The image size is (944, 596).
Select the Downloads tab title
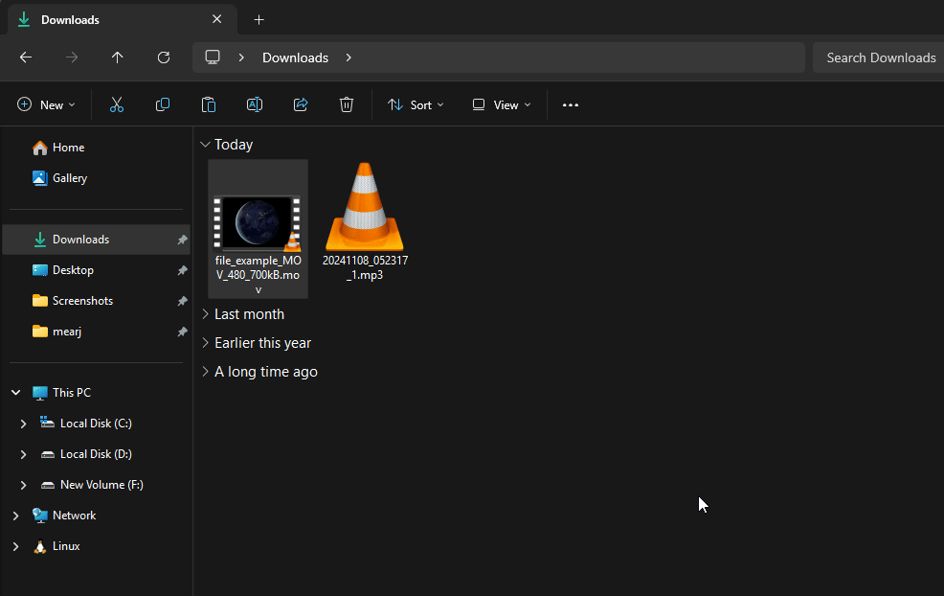70,20
